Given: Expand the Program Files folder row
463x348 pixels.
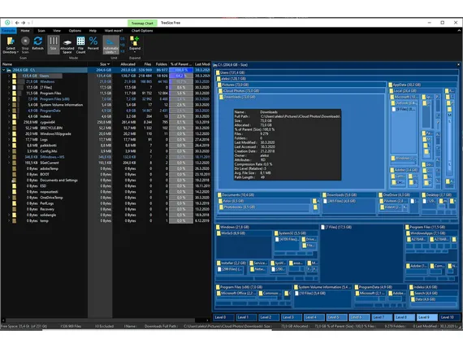Looking at the screenshot, I should click(x=9, y=94).
